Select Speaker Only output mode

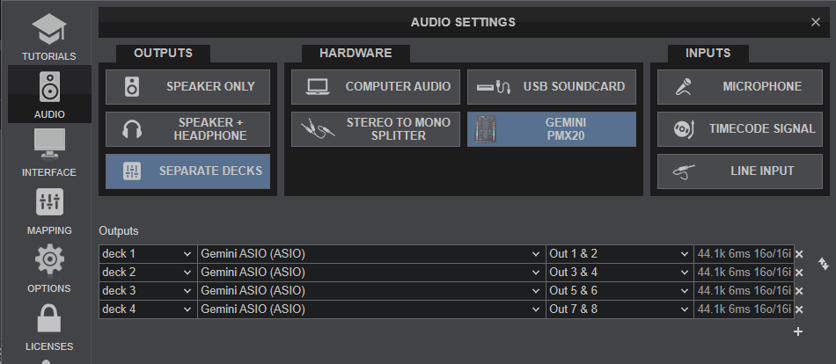click(x=188, y=87)
